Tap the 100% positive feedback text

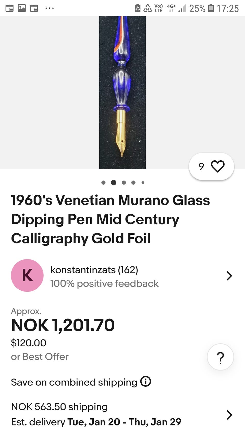pyautogui.click(x=104, y=284)
